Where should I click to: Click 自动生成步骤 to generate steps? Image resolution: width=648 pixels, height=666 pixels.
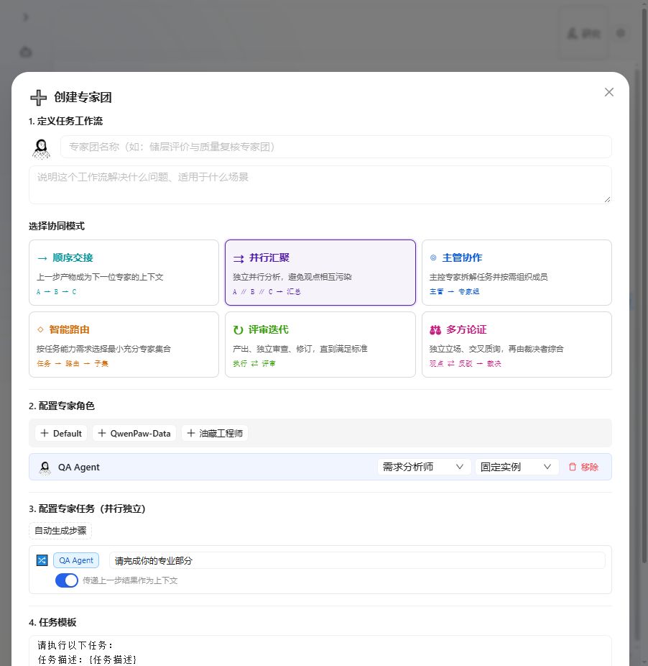[60, 531]
